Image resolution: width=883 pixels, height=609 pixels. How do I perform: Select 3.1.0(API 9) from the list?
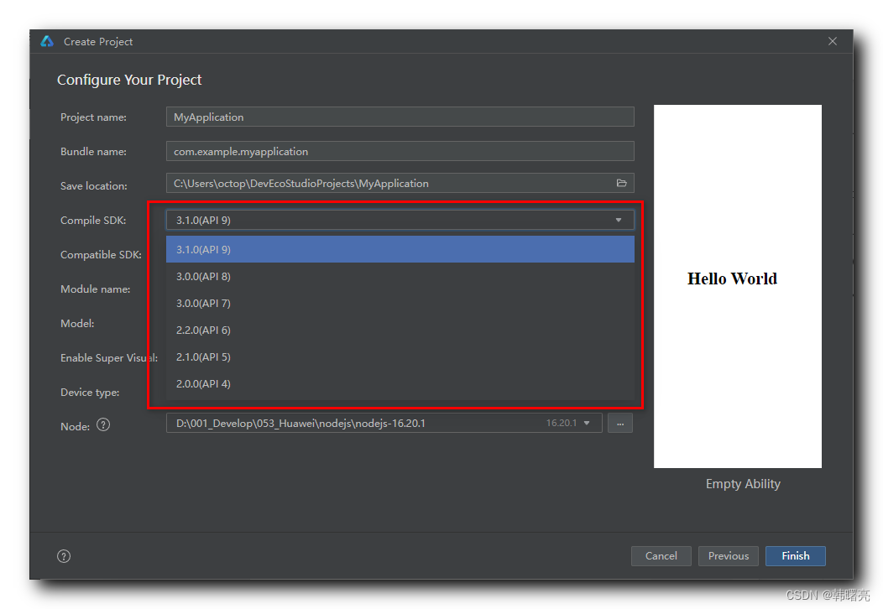click(400, 249)
